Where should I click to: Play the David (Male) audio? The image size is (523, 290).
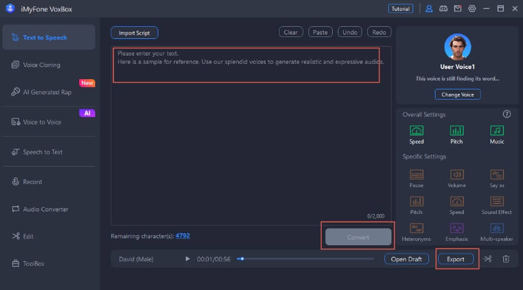[x=187, y=259]
